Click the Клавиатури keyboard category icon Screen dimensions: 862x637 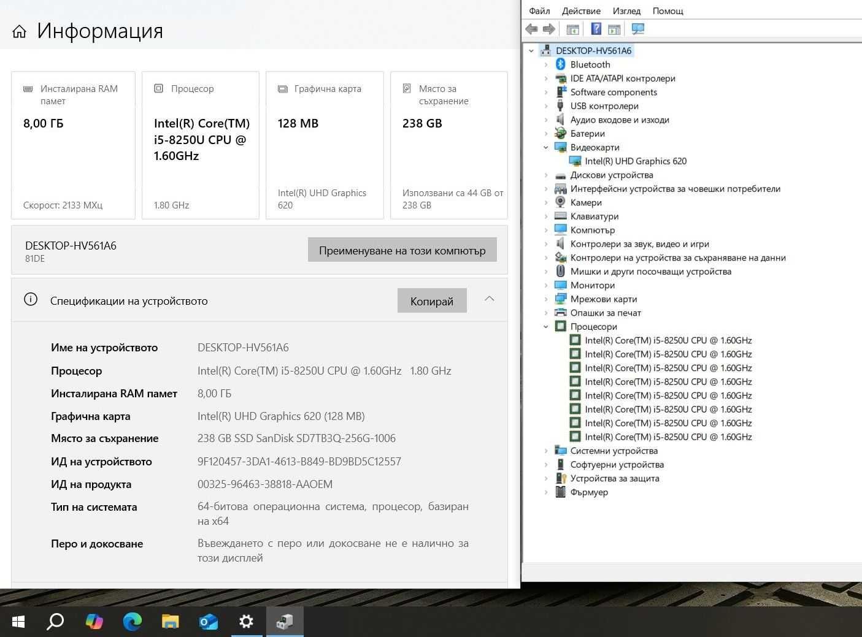pos(560,216)
